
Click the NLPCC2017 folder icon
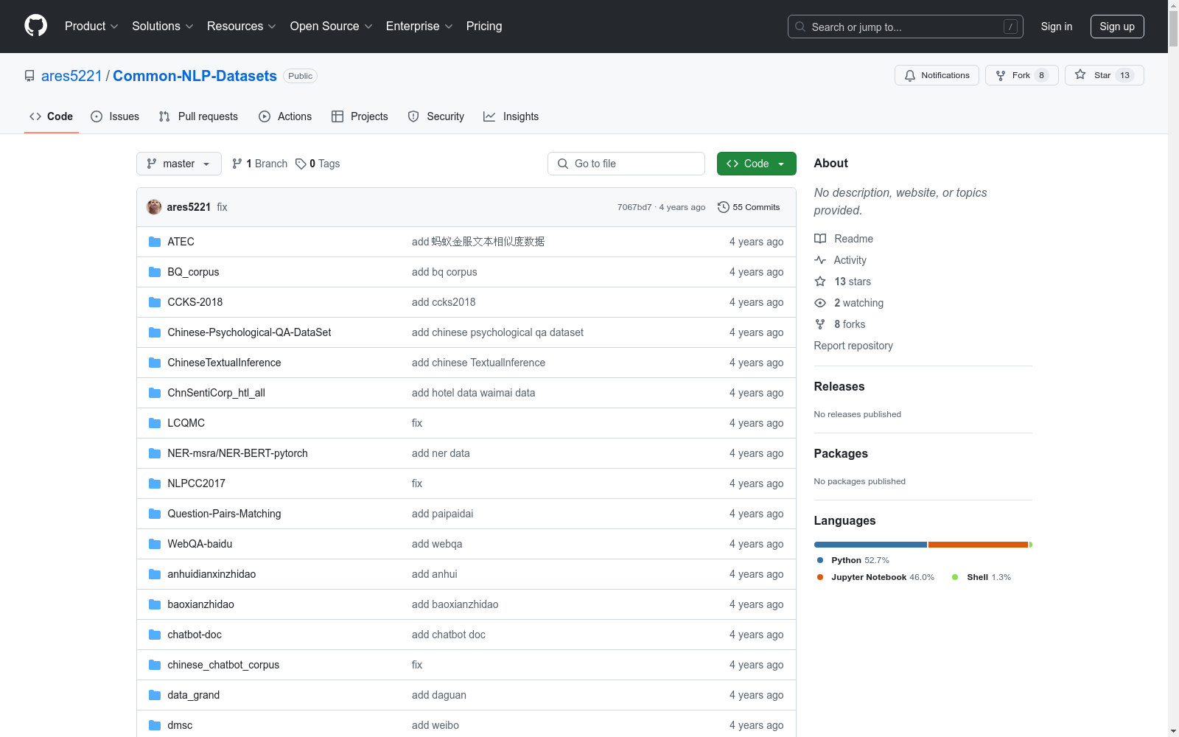point(155,483)
